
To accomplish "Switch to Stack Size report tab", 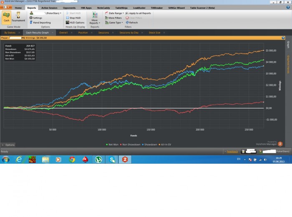I will pos(154,32).
